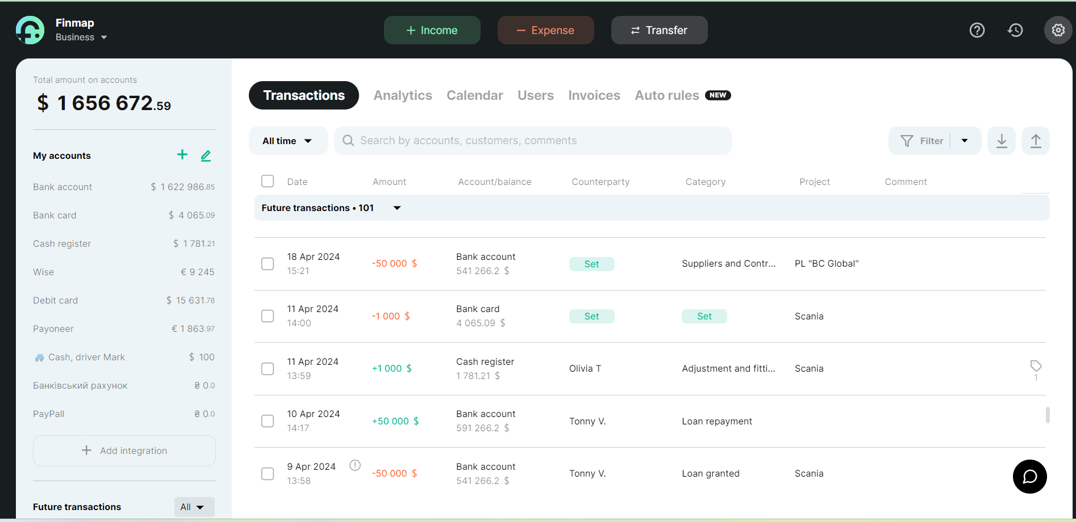
Task: Open the Auto rules section
Action: [666, 95]
